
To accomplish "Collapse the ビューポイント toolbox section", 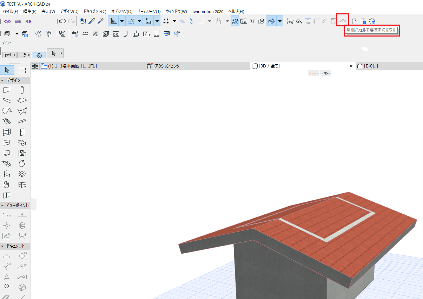I will click(2, 206).
